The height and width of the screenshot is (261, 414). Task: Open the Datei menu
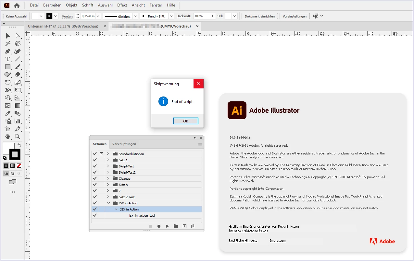point(34,5)
